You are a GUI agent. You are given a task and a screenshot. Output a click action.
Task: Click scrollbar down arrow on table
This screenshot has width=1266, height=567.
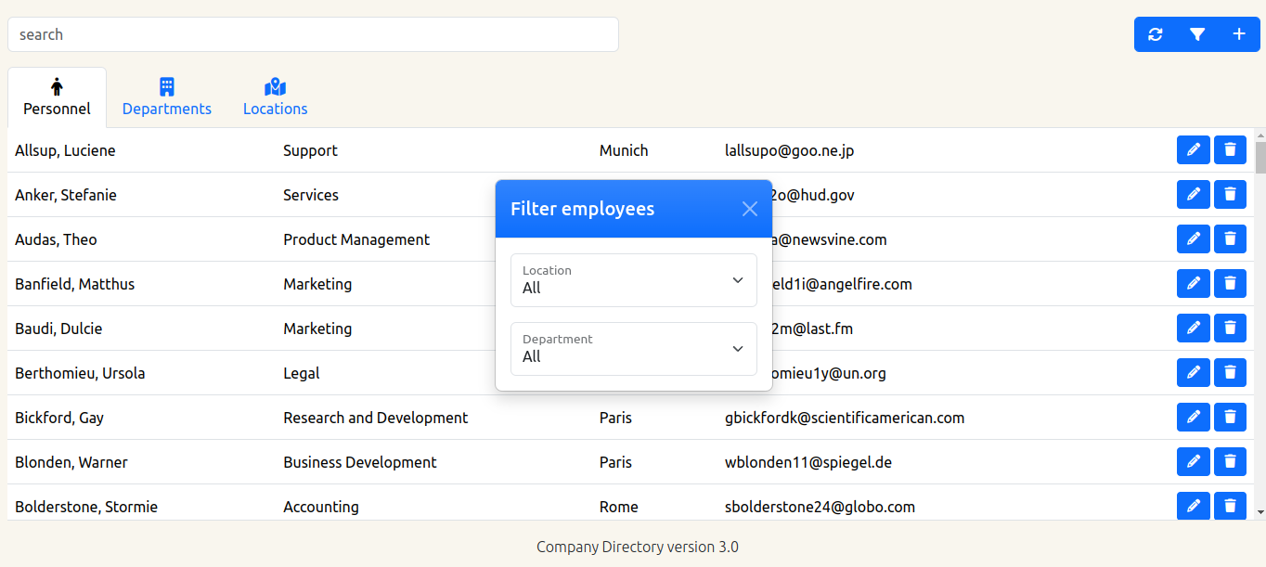(x=1260, y=511)
